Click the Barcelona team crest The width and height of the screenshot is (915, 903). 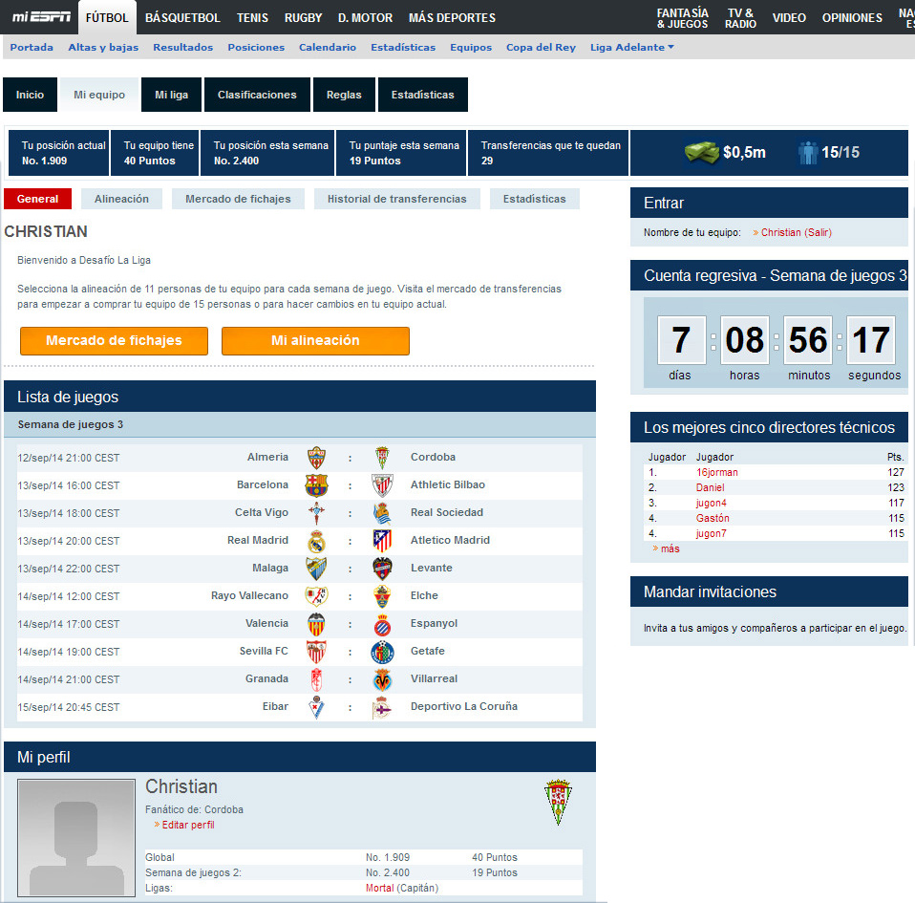(316, 485)
